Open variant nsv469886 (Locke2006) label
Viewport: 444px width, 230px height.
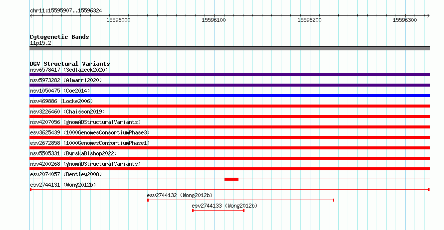(61, 101)
